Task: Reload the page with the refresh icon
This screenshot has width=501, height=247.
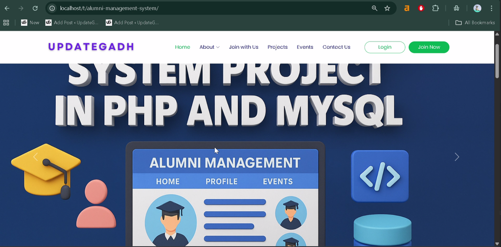Action: tap(35, 8)
